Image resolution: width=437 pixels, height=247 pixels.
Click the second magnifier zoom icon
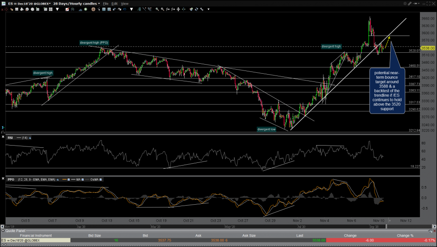coord(162,9)
